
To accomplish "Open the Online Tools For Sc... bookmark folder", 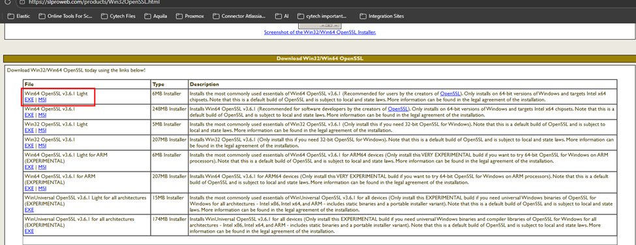I will tap(66, 16).
